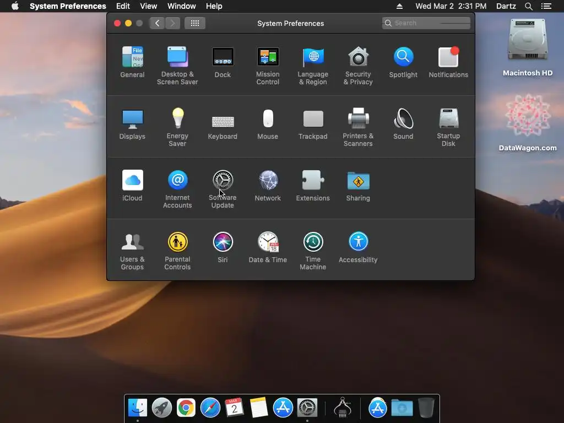The width and height of the screenshot is (564, 423).
Task: Open Extensions preferences
Action: point(313,185)
